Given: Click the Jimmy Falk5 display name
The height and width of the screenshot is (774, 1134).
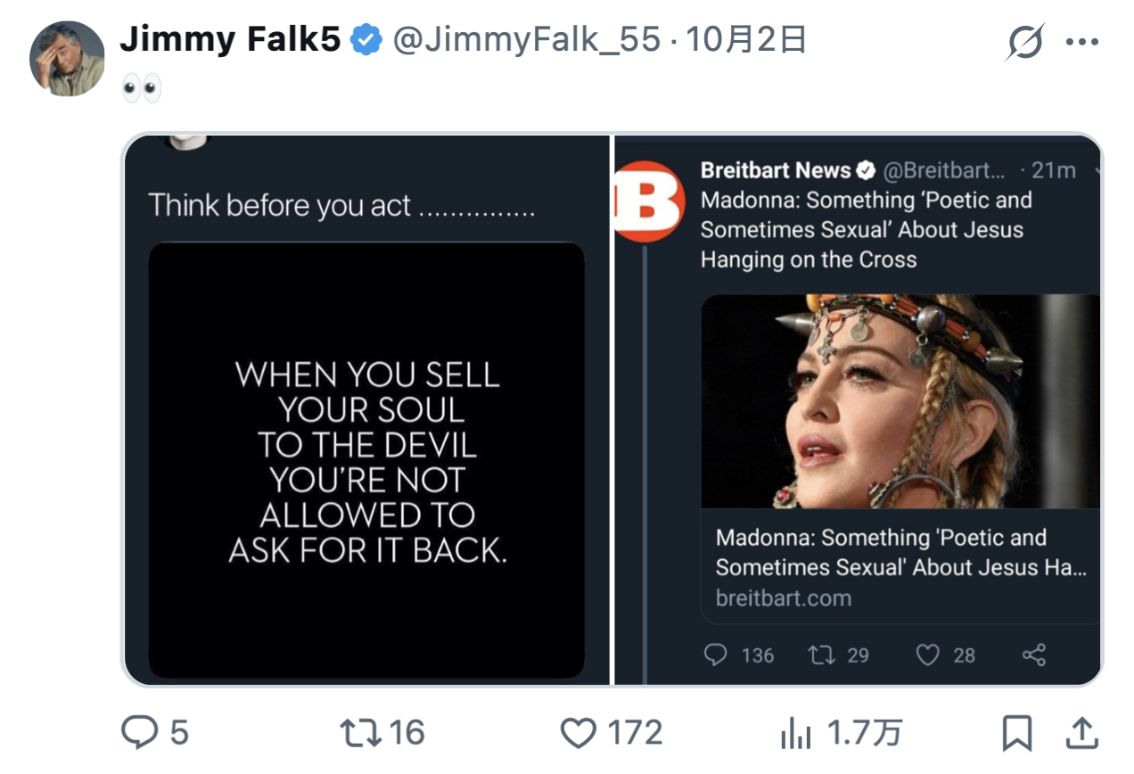Looking at the screenshot, I should click(230, 40).
